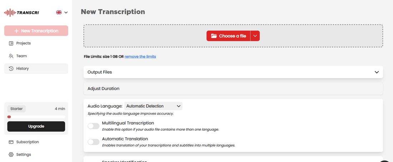Click the Subscription card icon
This screenshot has width=393, height=162.
point(11,142)
